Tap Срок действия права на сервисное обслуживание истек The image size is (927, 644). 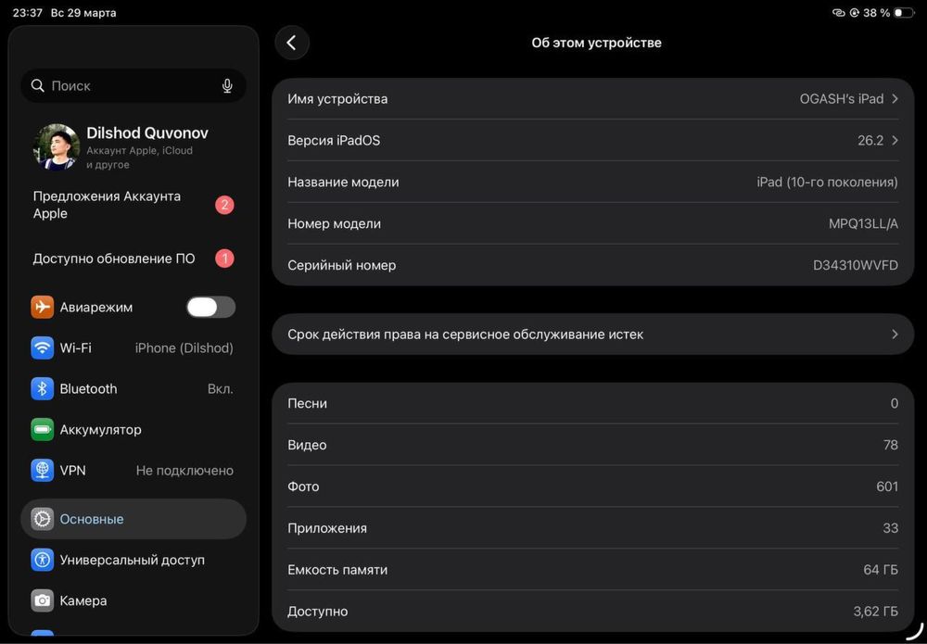coord(593,335)
